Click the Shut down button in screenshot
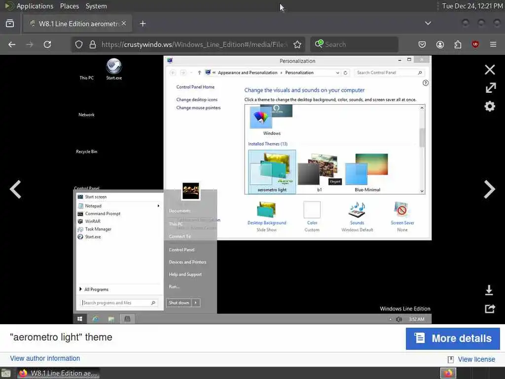 [x=179, y=303]
